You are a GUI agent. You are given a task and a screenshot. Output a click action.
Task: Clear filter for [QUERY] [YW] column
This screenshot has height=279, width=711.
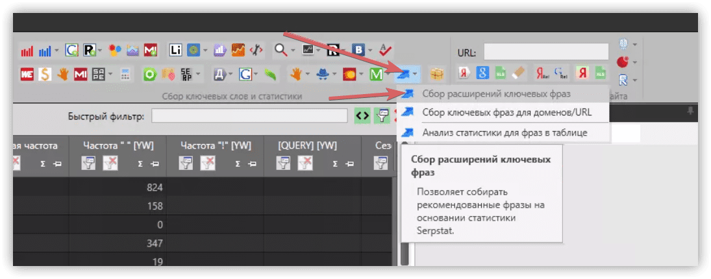305,163
